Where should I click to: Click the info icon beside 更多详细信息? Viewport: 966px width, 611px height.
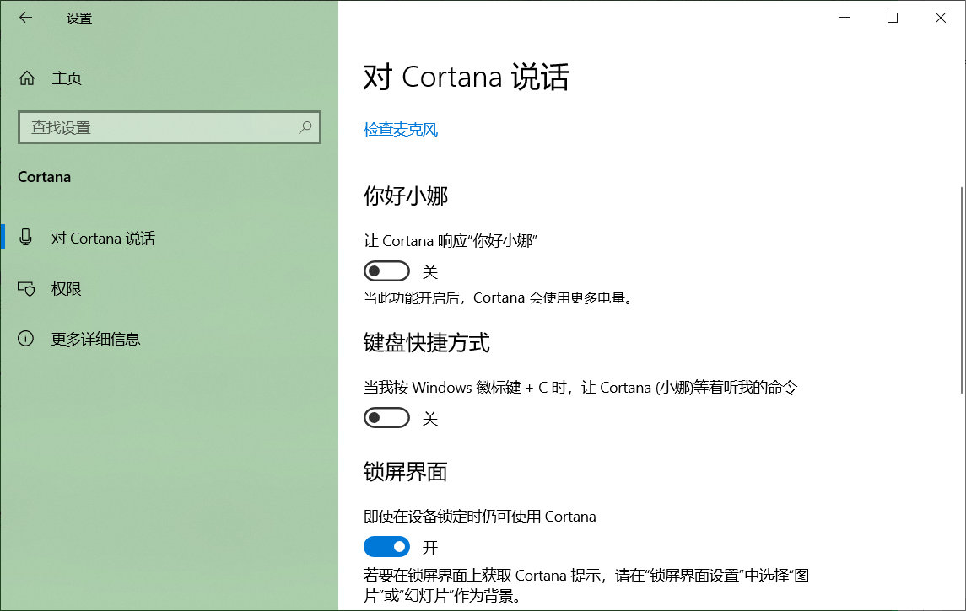click(x=25, y=339)
